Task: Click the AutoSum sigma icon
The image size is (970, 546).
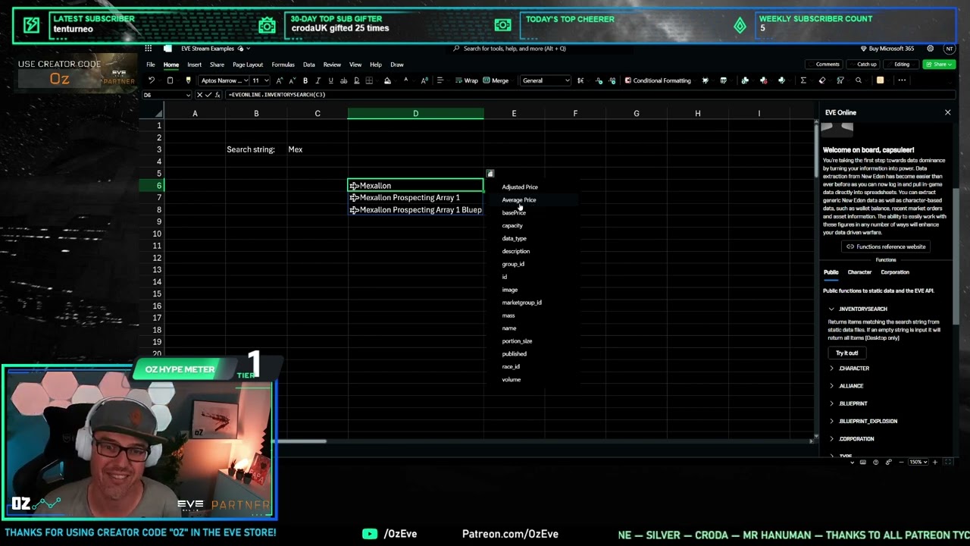Action: point(803,80)
